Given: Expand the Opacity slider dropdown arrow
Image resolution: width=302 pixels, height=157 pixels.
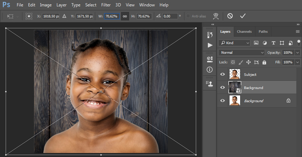Looking at the screenshot, I should pyautogui.click(x=298, y=52).
